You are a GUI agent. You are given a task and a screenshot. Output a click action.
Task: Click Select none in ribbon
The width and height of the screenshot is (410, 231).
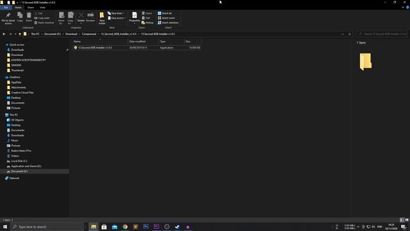pyautogui.click(x=166, y=18)
